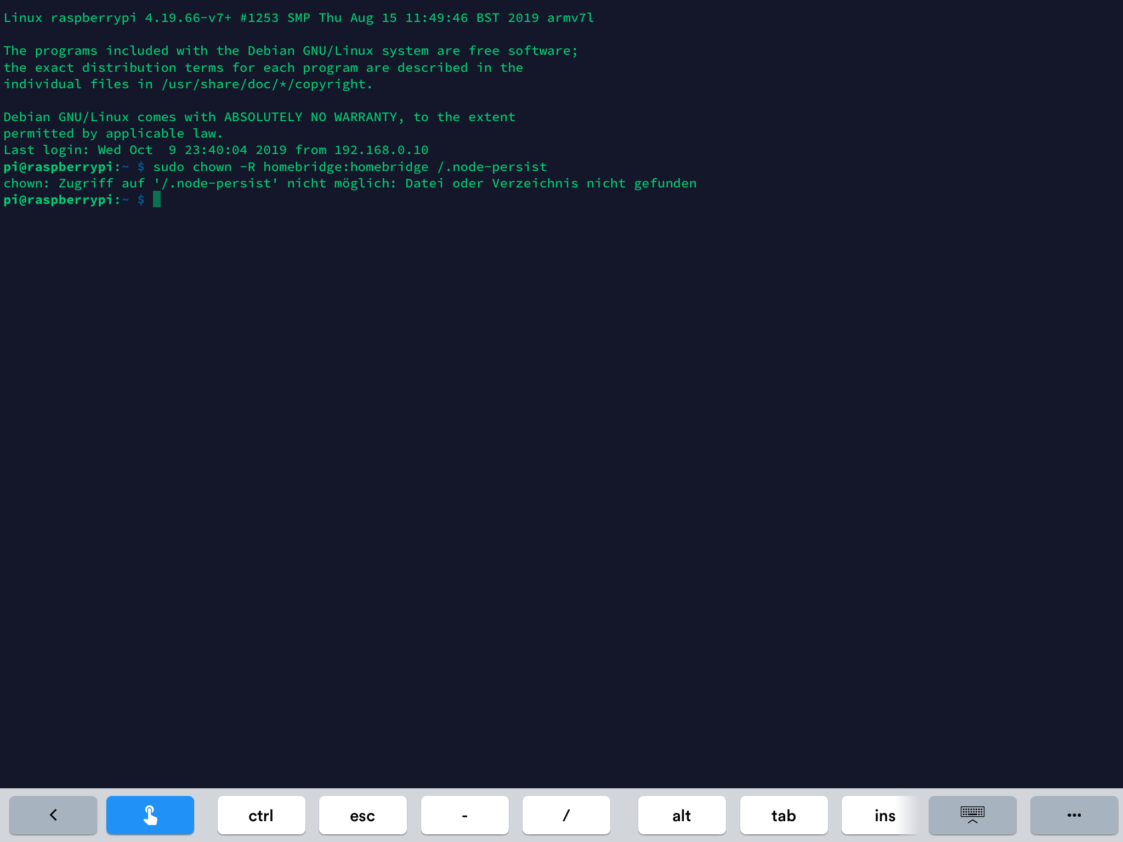Click the '/.node-persist' argument in the command
The width and height of the screenshot is (1123, 842).
click(492, 167)
